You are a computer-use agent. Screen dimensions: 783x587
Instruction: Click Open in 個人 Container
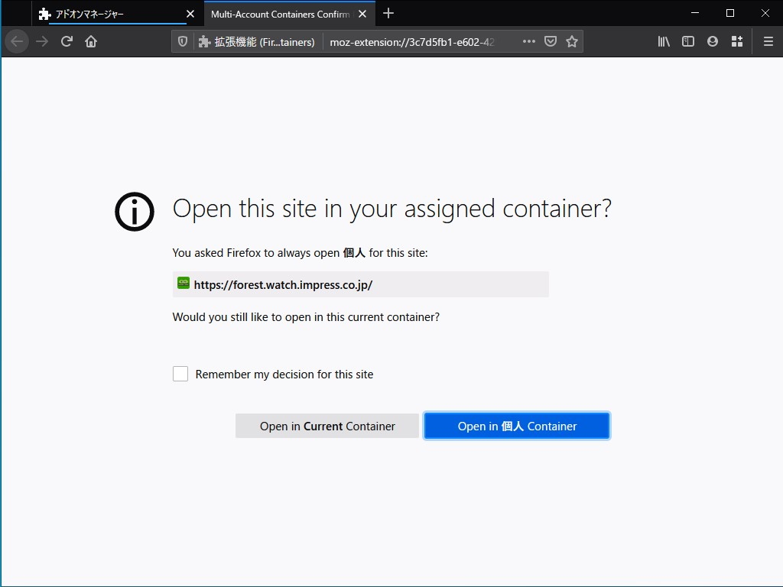tap(517, 426)
